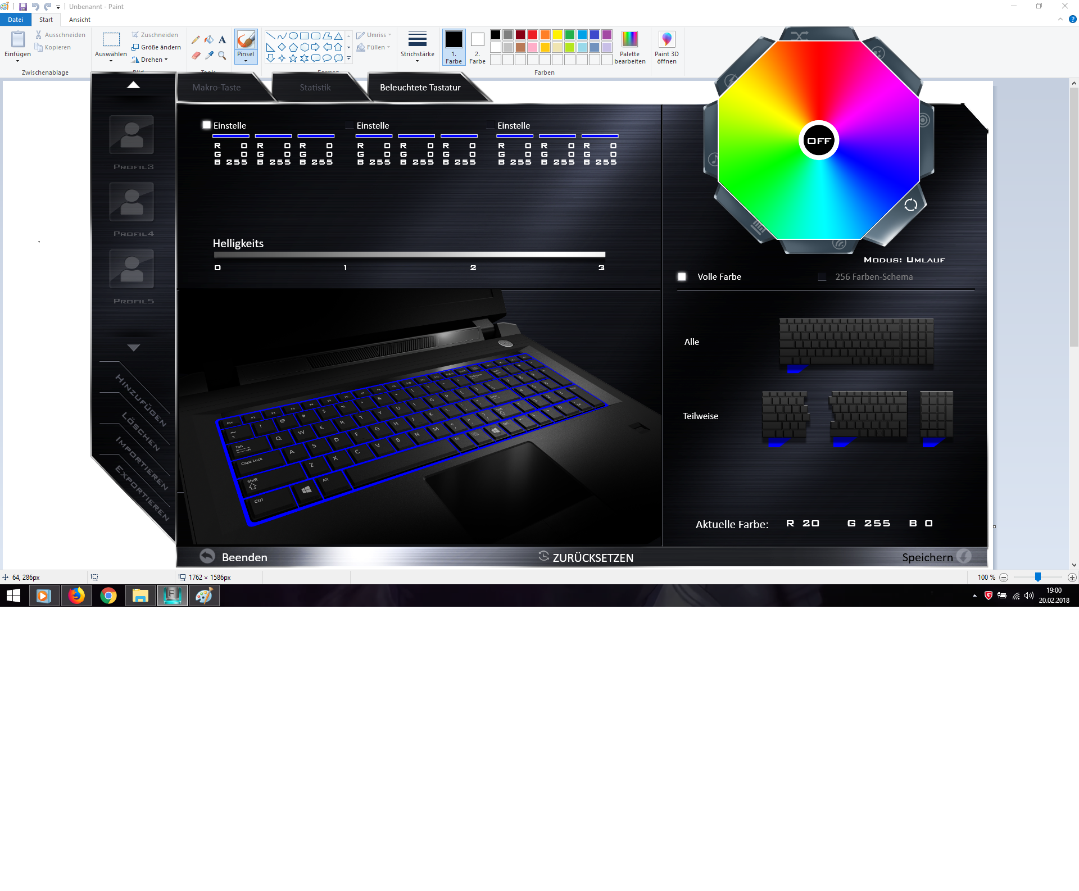Click the Windows Start button

[x=13, y=595]
